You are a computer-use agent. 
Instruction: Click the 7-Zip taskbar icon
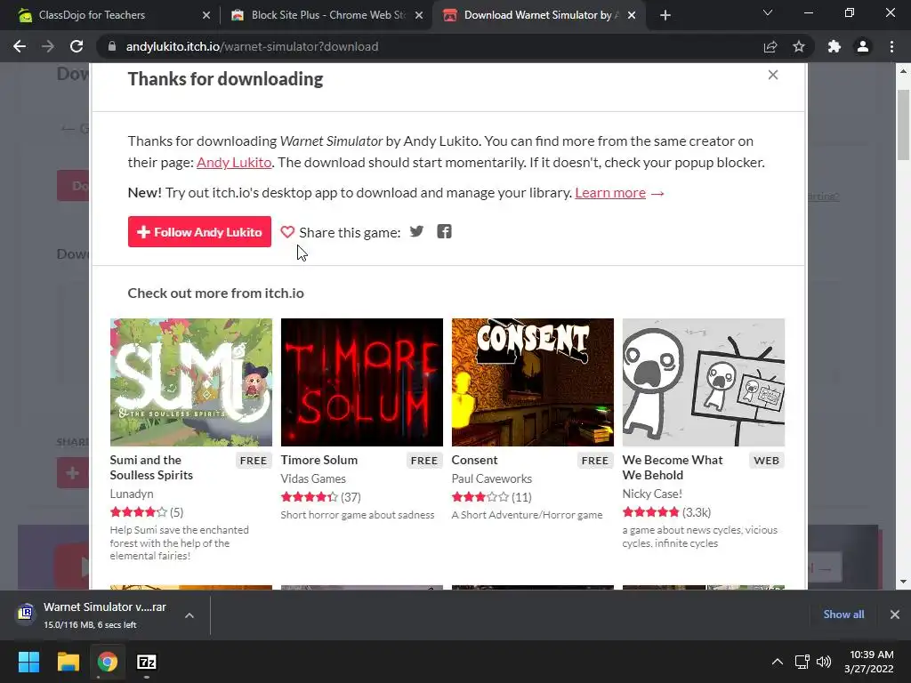(147, 662)
